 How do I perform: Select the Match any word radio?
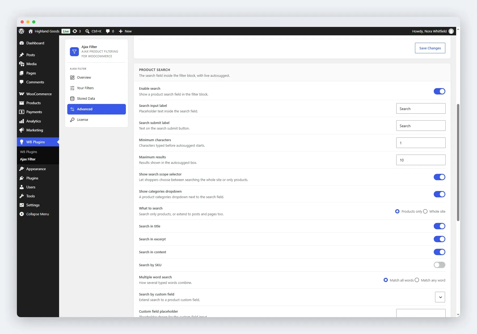417,280
